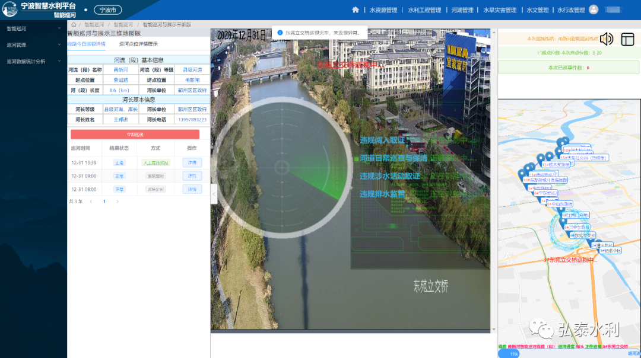Image resolution: width=641 pixels, height=358 pixels.
Task: Go to the home icon in top navigation
Action: point(356,10)
